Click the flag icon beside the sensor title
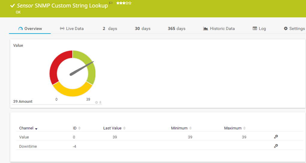Viewport: 306px width, 163px height. click(x=111, y=3)
